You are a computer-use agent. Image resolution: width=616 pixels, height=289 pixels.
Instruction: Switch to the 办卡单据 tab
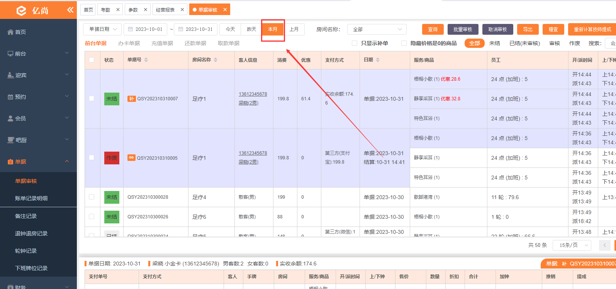tap(129, 43)
